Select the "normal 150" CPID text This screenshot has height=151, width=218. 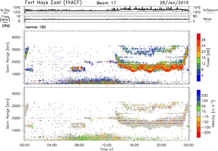(x=36, y=27)
